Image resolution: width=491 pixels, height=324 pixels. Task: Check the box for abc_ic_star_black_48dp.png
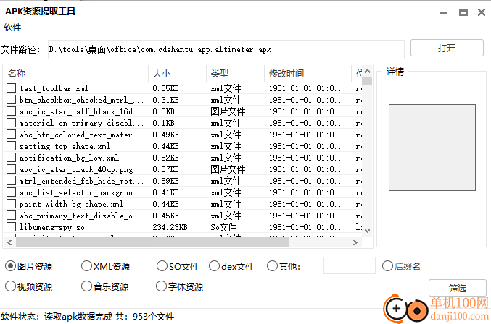[12, 169]
